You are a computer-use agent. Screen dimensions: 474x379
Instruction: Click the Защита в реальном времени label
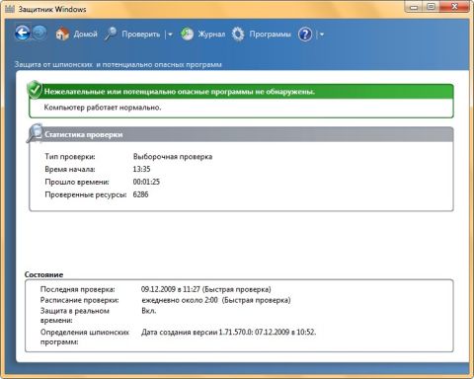click(75, 315)
